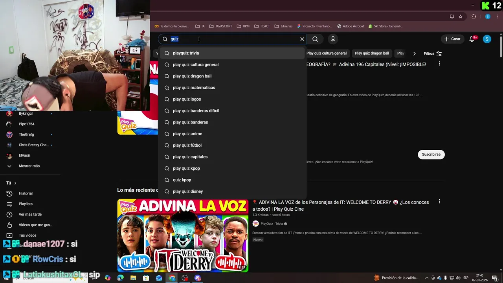Pick the 'play quiz banderas' suggestion
This screenshot has width=503, height=283.
tap(233, 122)
